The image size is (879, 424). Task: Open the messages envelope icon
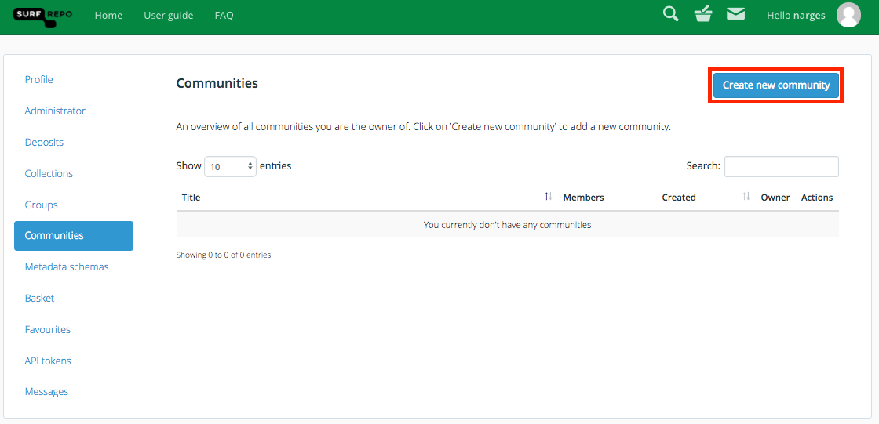[735, 14]
